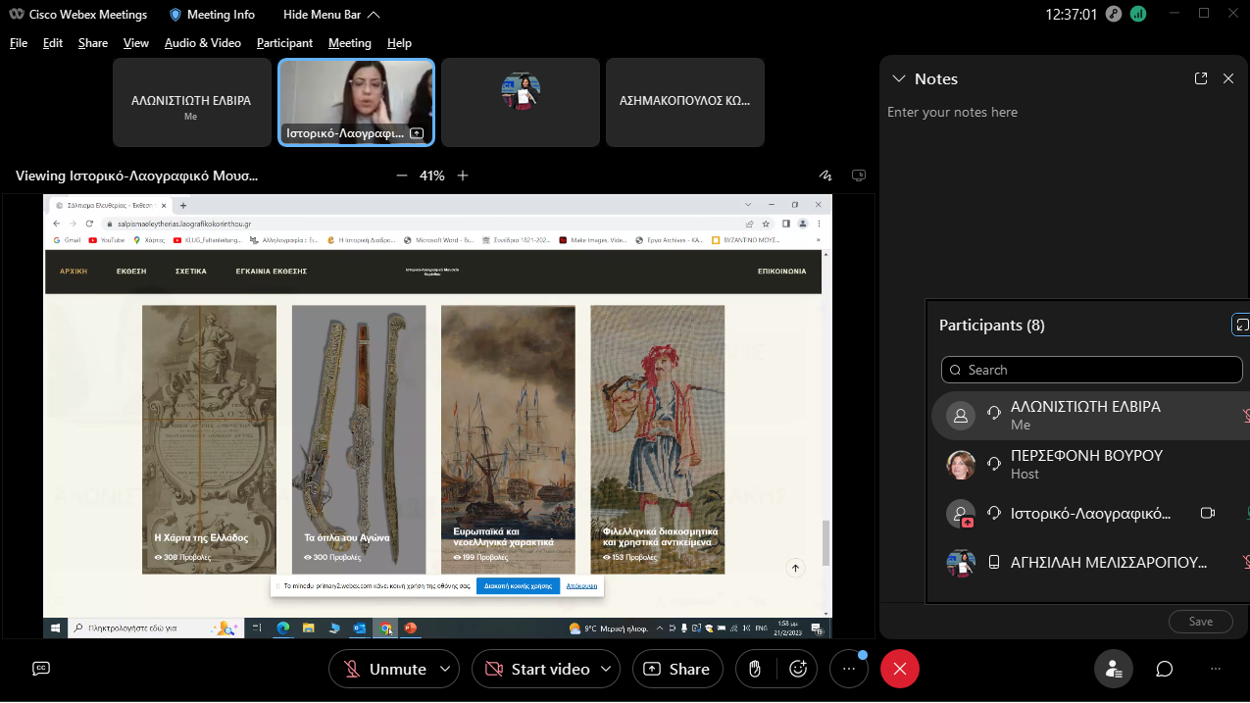Click ΕΚΘΕΣΗ in shared website navigation
The image size is (1250, 703).
pyautogui.click(x=131, y=272)
